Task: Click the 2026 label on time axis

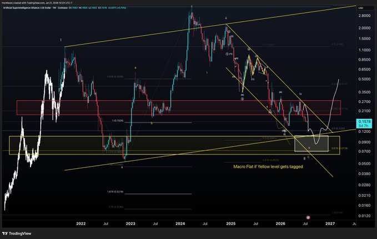Action: tap(280, 223)
